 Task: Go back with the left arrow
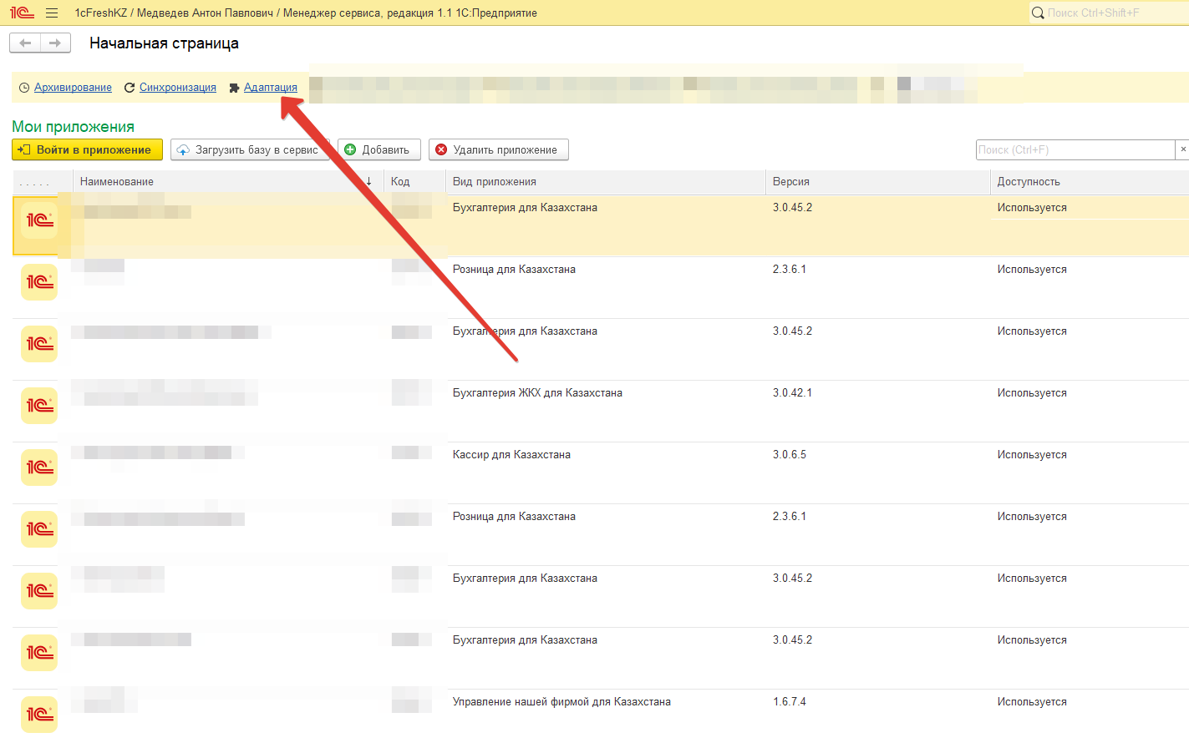click(25, 43)
